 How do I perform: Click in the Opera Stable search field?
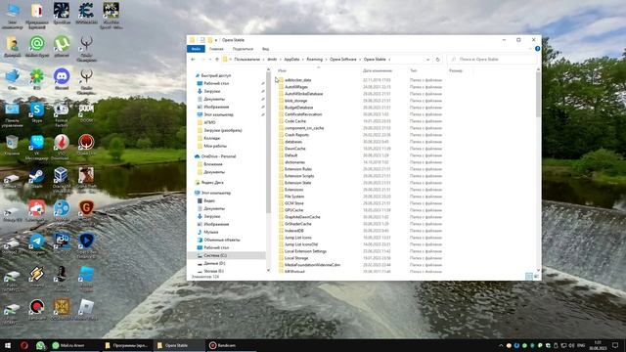click(x=492, y=60)
